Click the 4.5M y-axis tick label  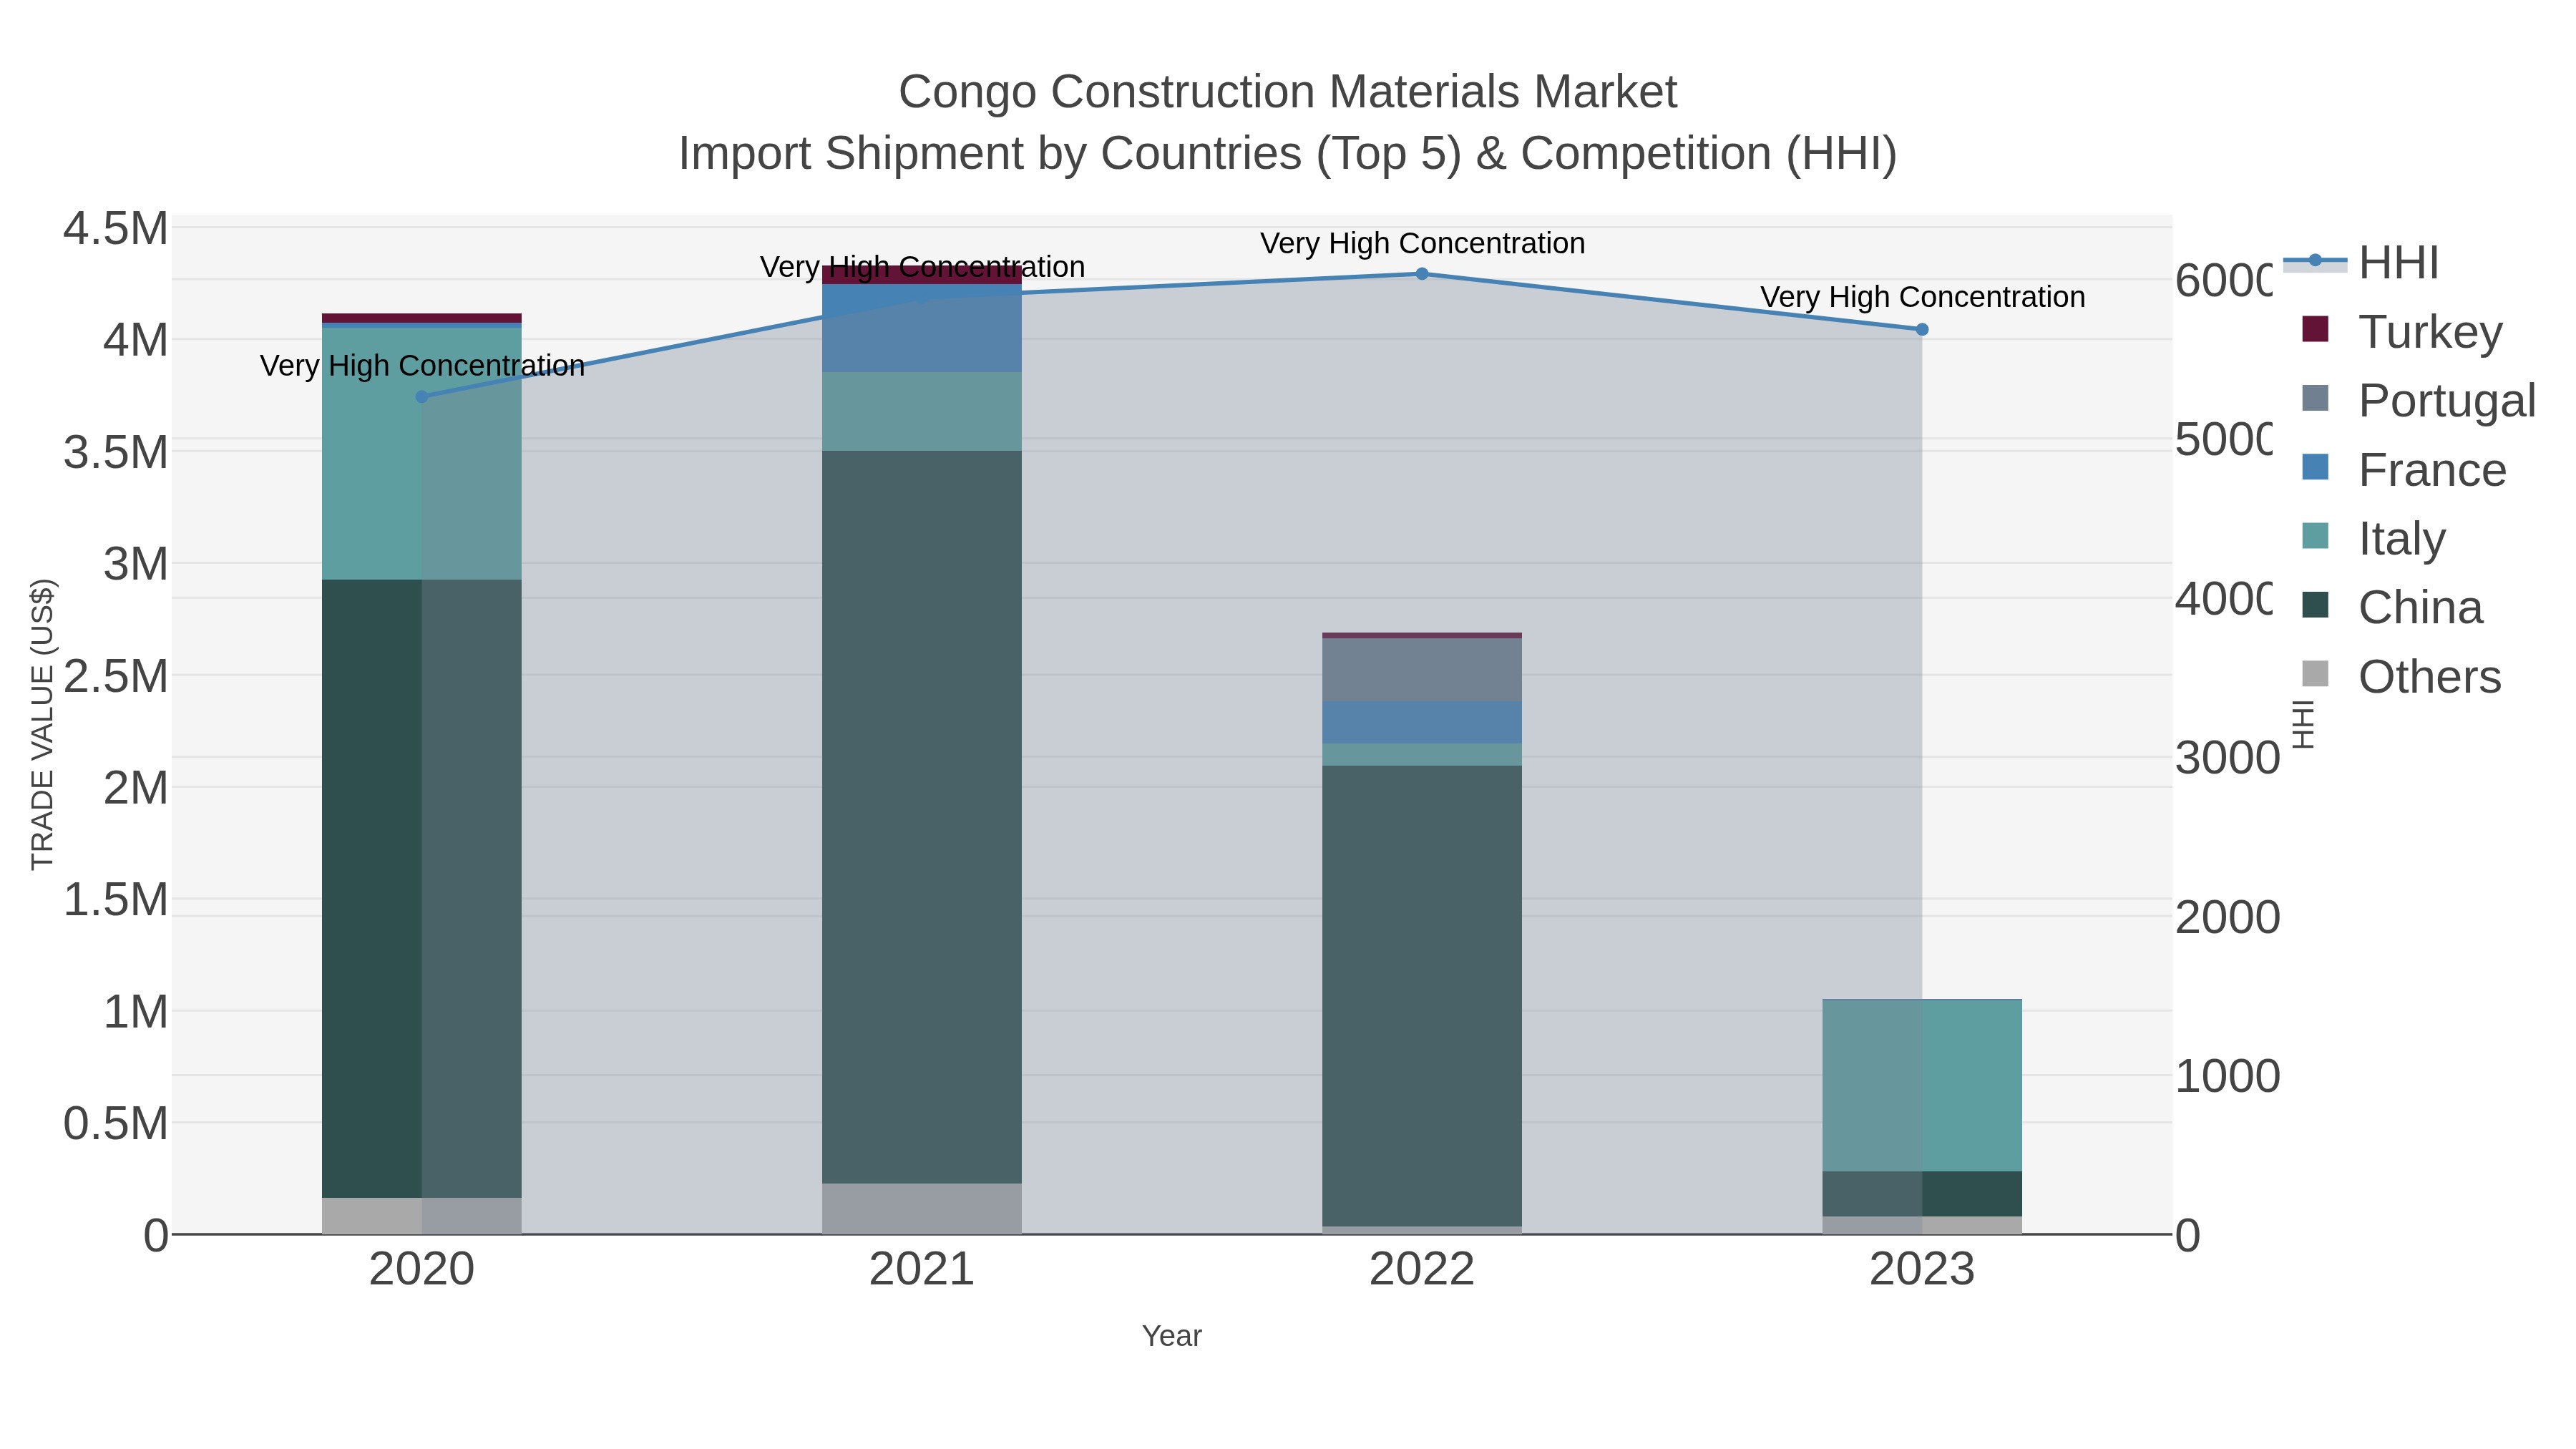pos(116,229)
